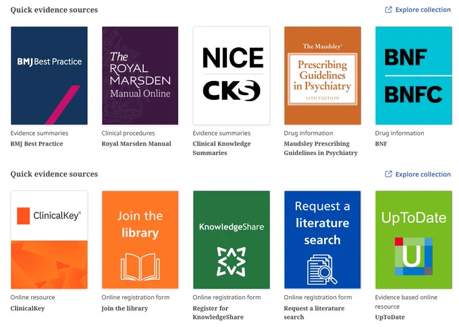Open the UpToDate green tile image
459x327 pixels.
[414, 240]
